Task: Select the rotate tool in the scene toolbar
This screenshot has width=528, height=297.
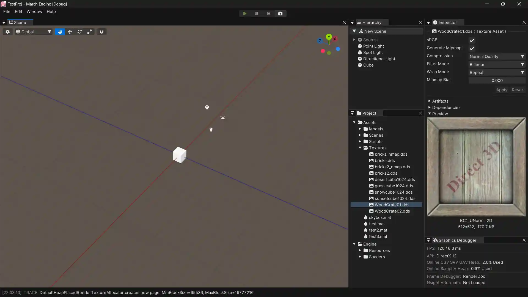Action: [79, 32]
